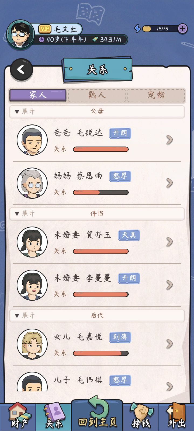Tap the back arrow button
The width and height of the screenshot is (194, 431).
(x=22, y=70)
